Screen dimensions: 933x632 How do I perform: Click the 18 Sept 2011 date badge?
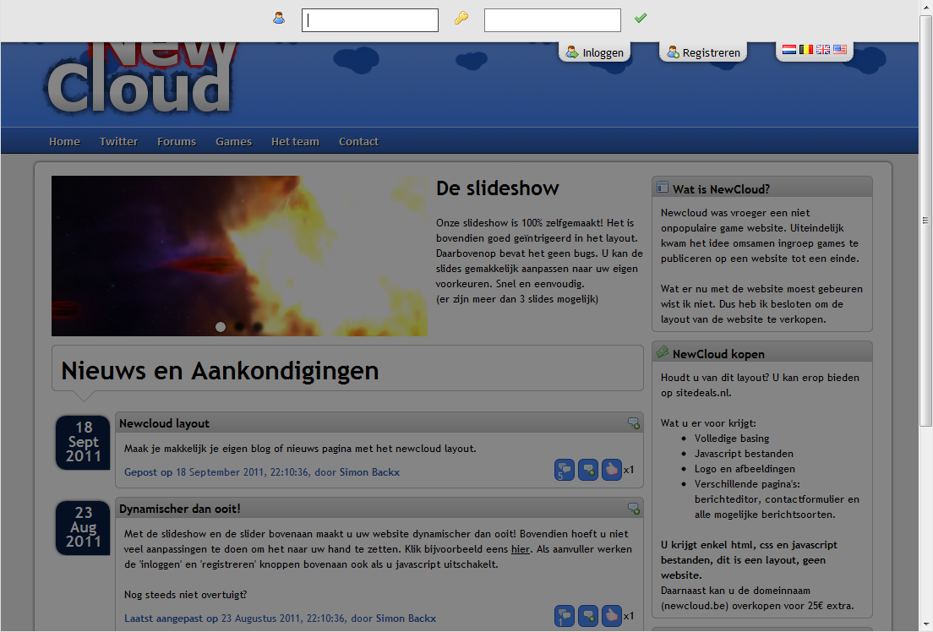coord(83,442)
